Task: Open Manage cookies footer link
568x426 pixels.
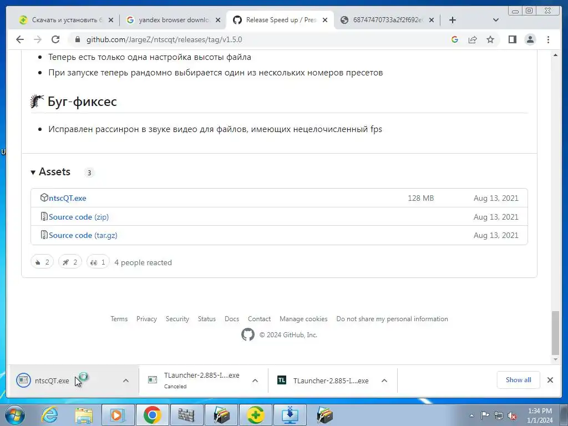Action: [x=303, y=319]
